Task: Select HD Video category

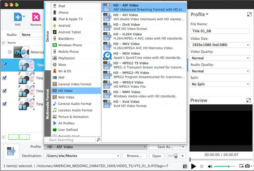Action: click(76, 91)
